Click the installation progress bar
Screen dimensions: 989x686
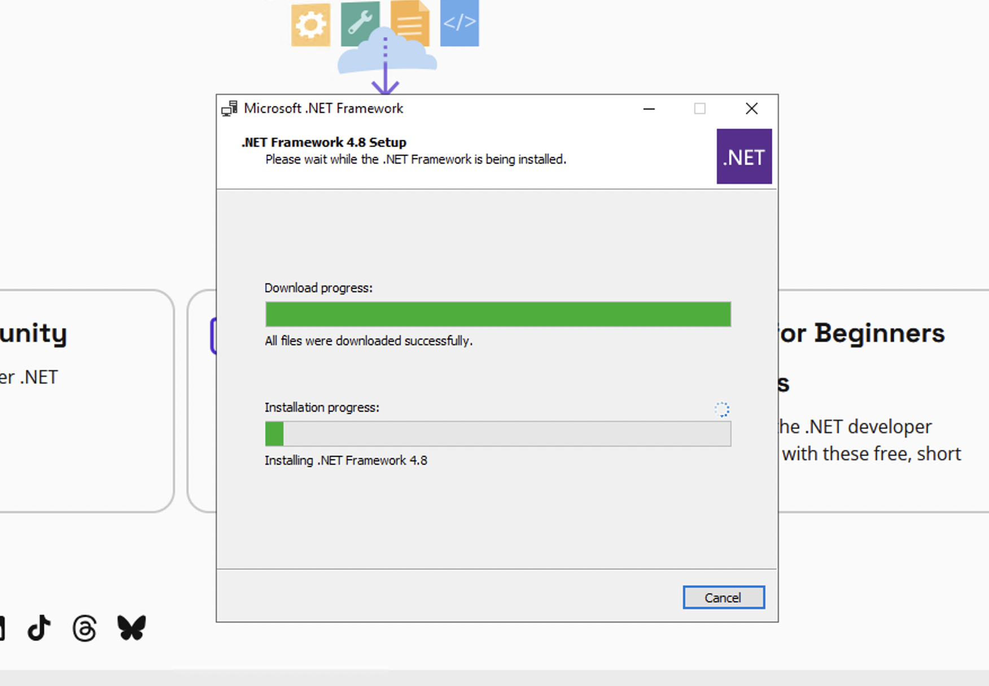tap(498, 434)
